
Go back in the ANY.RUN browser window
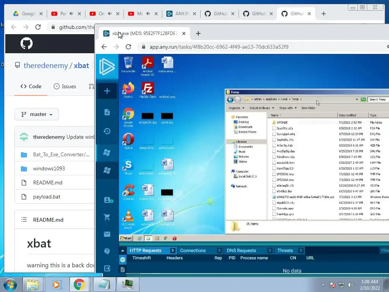(x=104, y=47)
